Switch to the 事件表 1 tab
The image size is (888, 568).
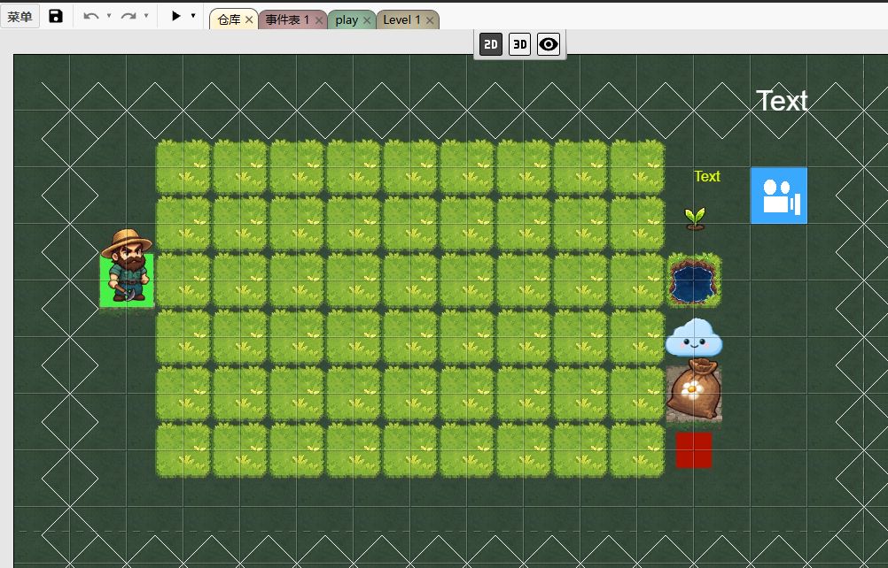pyautogui.click(x=288, y=19)
